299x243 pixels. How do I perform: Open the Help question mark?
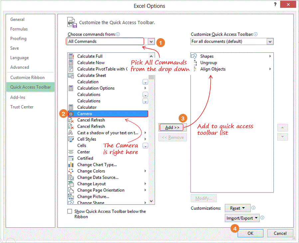click(x=275, y=4)
